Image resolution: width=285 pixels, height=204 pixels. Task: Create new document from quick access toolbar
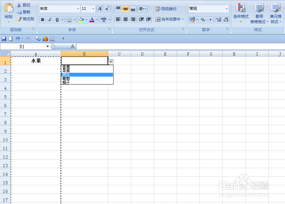[11, 38]
